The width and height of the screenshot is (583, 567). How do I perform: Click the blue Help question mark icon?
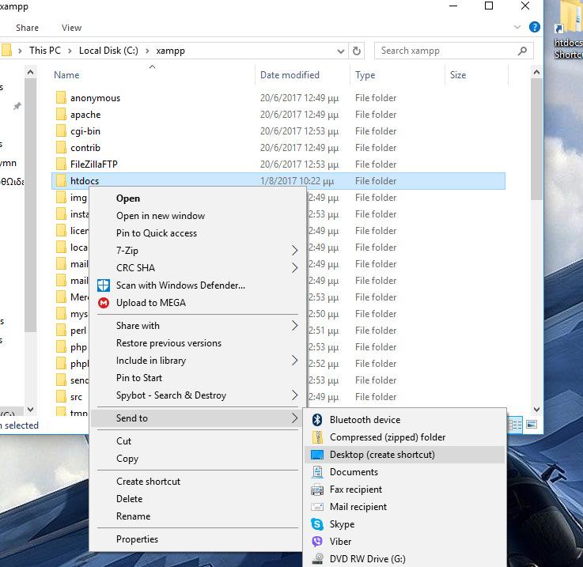[x=534, y=27]
